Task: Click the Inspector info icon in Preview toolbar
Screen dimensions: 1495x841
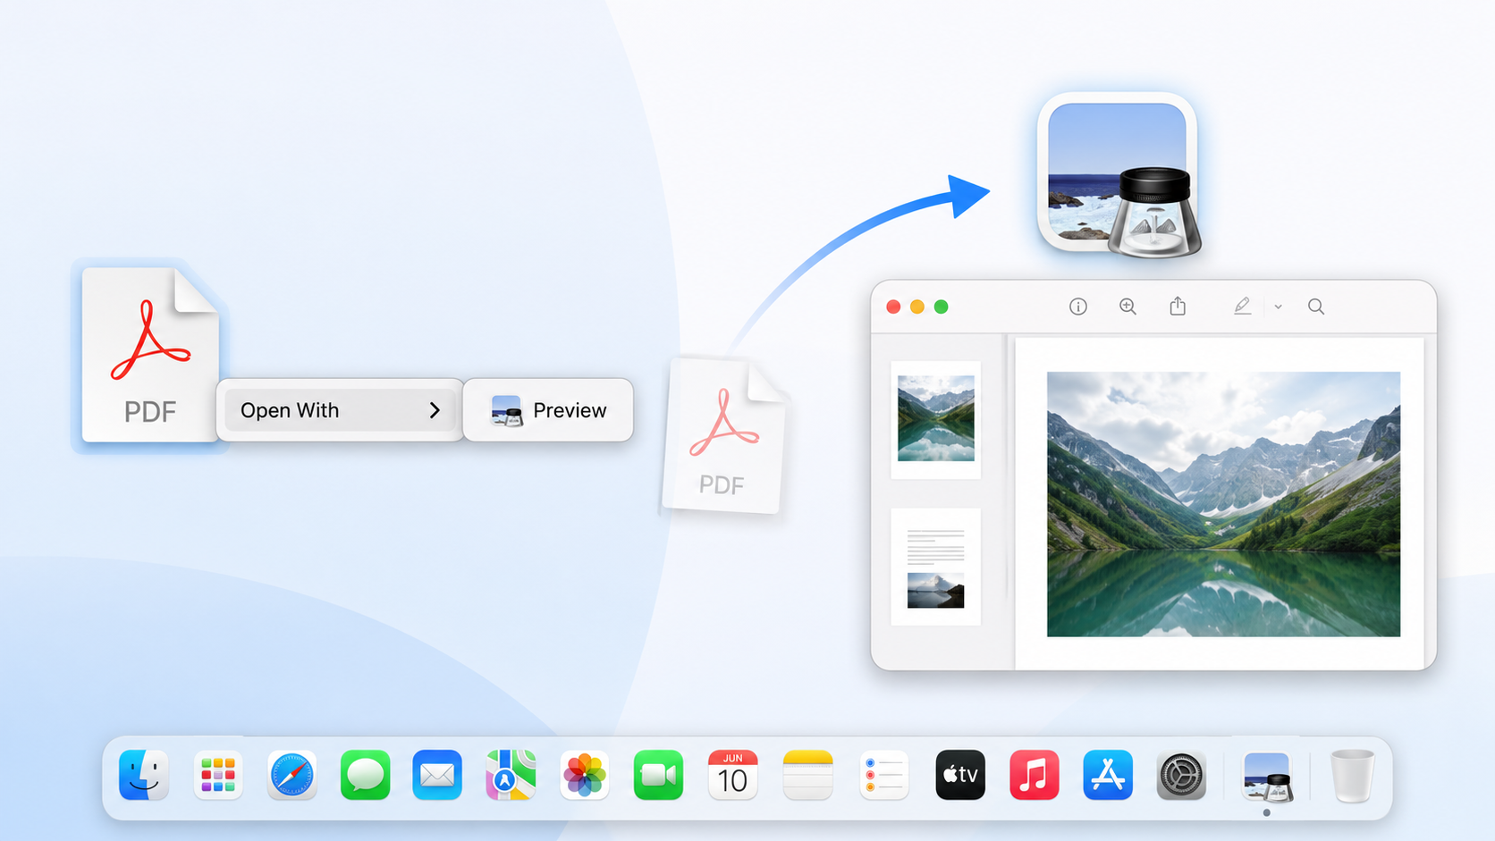Action: 1078,307
